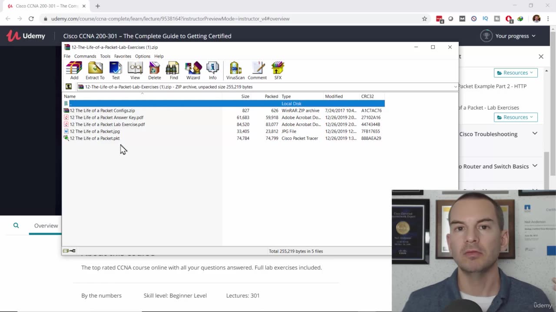Open the Favorites menu

coord(122,56)
